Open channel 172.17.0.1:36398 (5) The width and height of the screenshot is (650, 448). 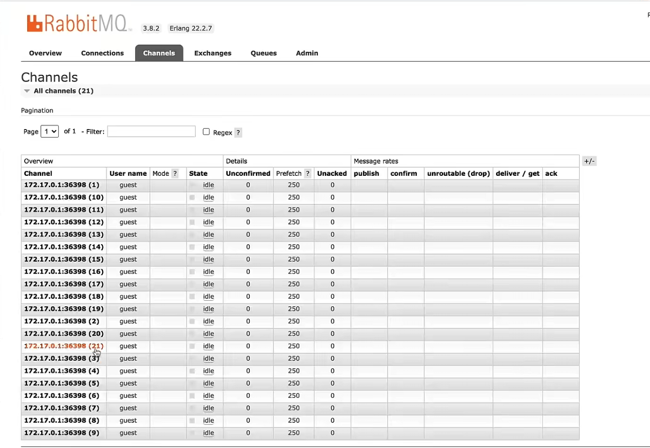coord(62,383)
